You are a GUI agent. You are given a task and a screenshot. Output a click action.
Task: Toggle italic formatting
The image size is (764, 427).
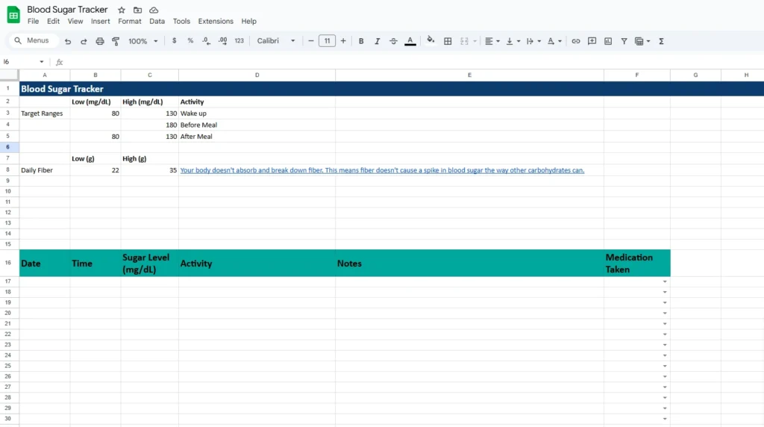[377, 41]
